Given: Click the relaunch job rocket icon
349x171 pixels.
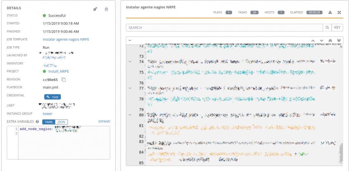Looking at the screenshot, I should 95,9.
